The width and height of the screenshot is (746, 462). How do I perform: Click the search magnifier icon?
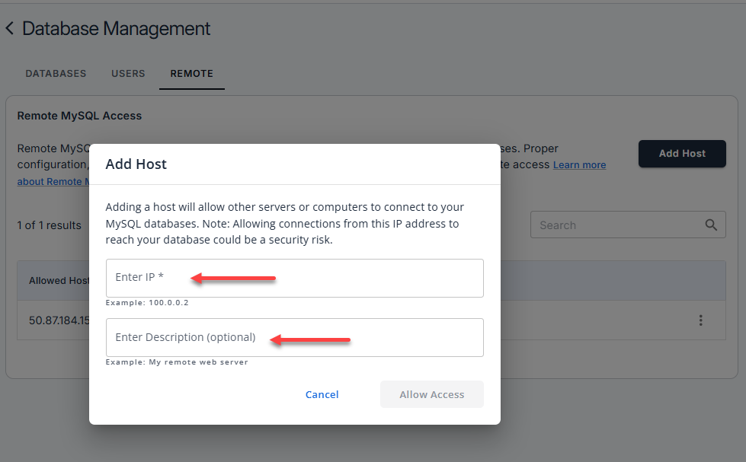(712, 225)
